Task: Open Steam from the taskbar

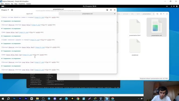Action: (x=60, y=98)
